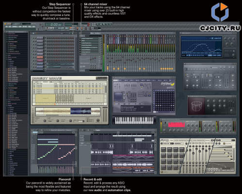Click the Sytrus logo
This screenshot has height=194, width=242.
[x=167, y=84]
